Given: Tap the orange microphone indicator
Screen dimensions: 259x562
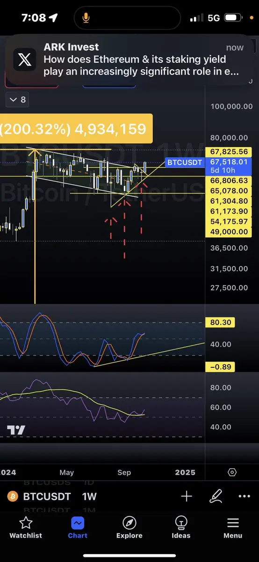Looking at the screenshot, I should [x=86, y=18].
